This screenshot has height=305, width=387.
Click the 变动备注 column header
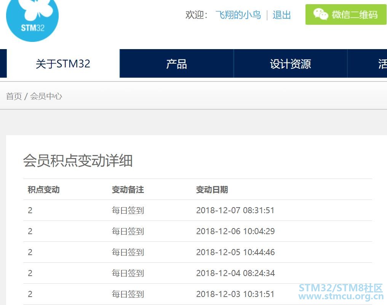(x=128, y=190)
